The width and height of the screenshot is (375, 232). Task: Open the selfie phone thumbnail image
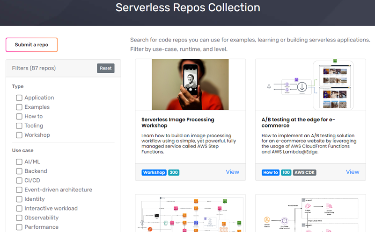click(x=190, y=84)
